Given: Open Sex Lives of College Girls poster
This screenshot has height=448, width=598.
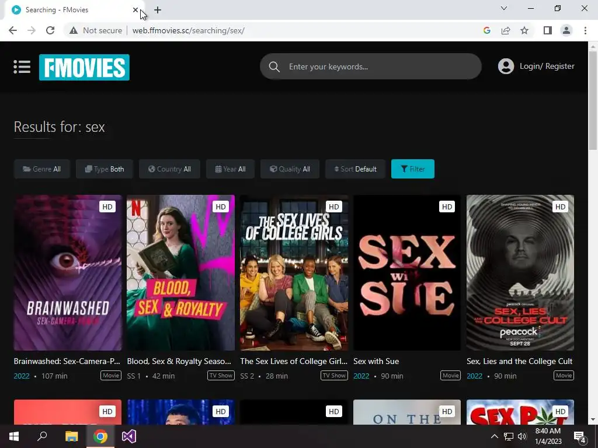Looking at the screenshot, I should tap(294, 273).
